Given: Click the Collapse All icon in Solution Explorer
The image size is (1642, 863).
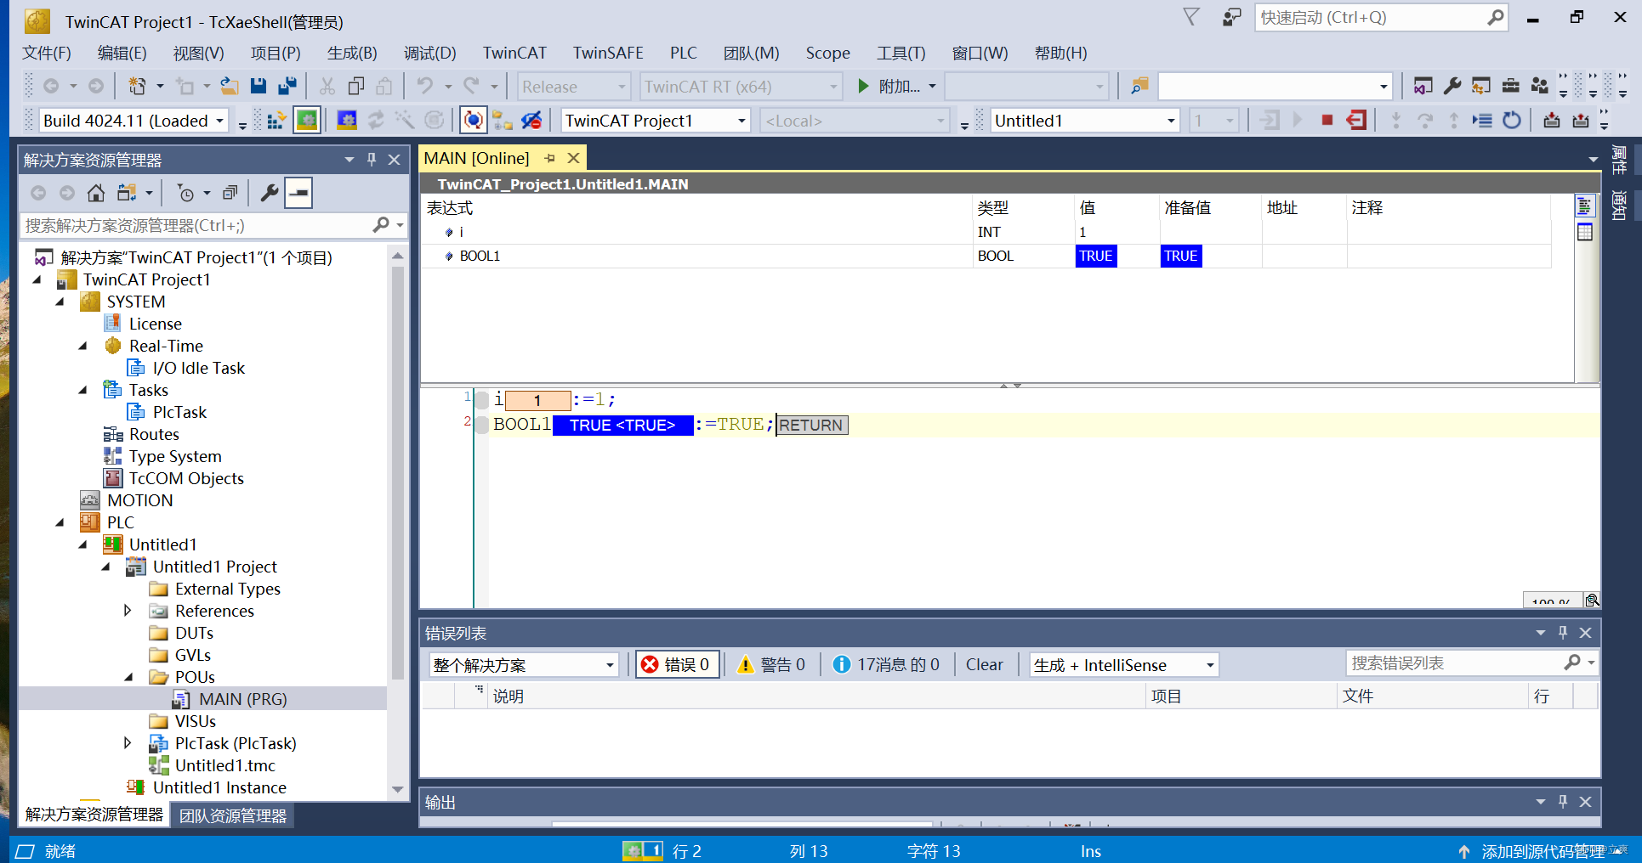Looking at the screenshot, I should [230, 193].
